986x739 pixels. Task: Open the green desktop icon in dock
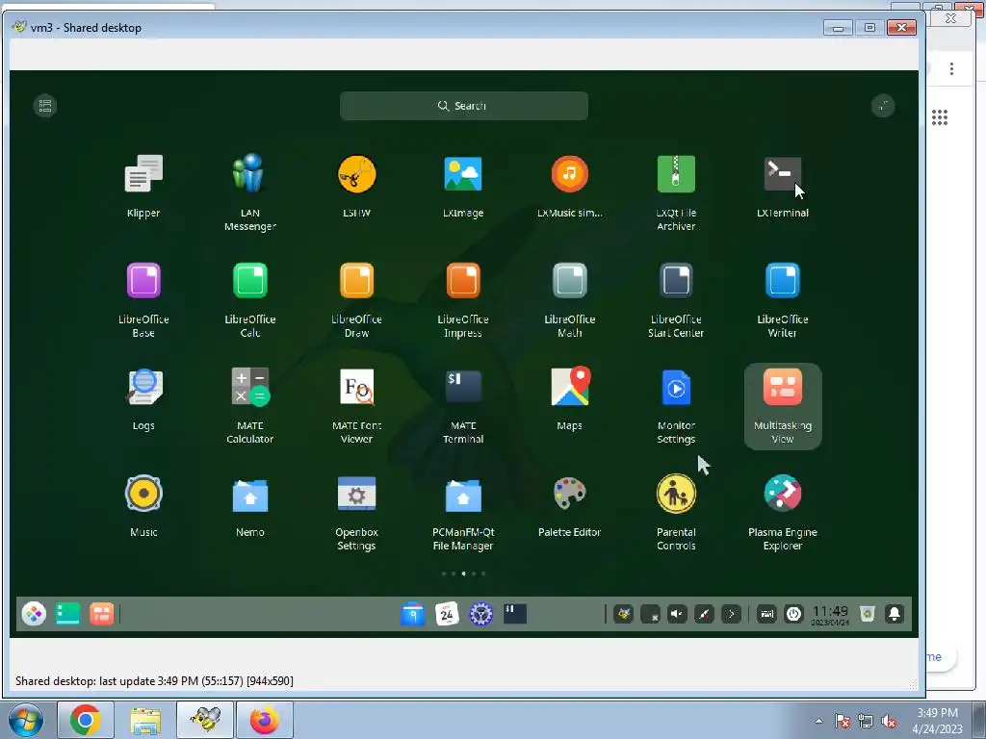68,614
